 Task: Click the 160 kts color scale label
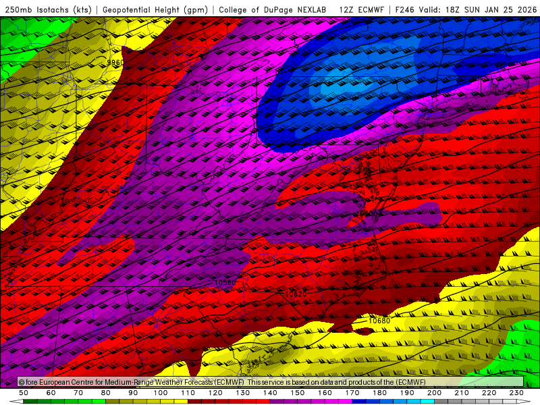(x=325, y=393)
